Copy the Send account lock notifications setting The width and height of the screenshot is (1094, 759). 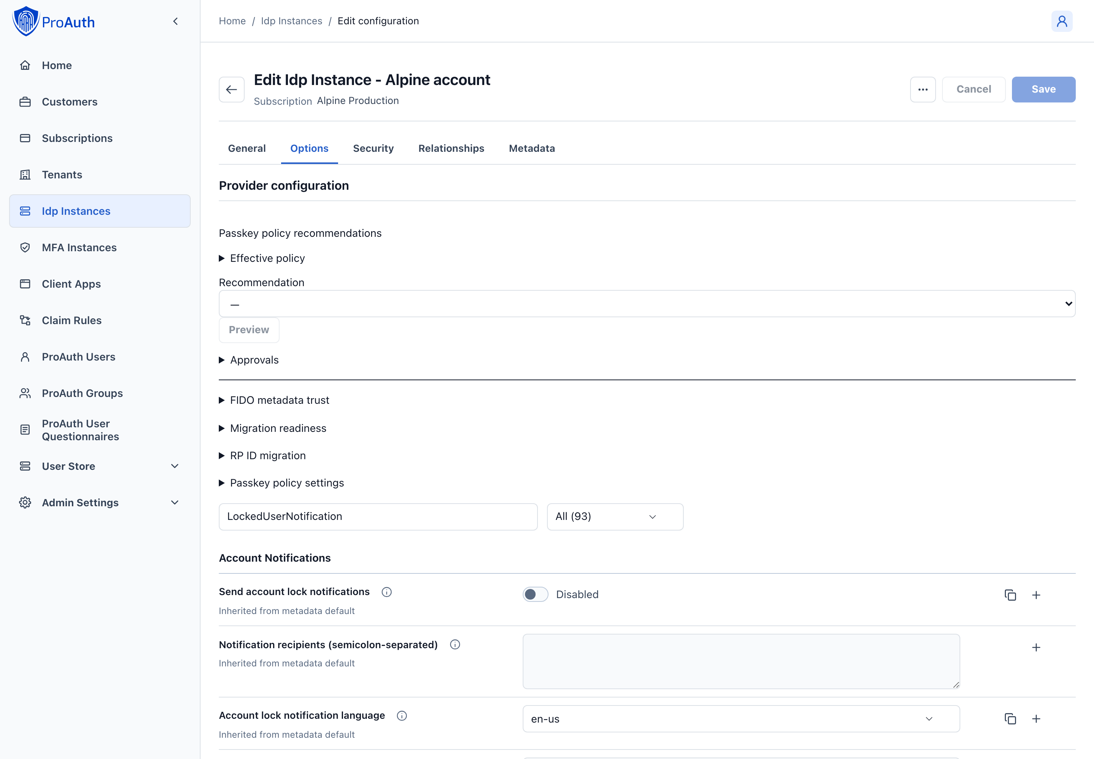(x=1010, y=595)
